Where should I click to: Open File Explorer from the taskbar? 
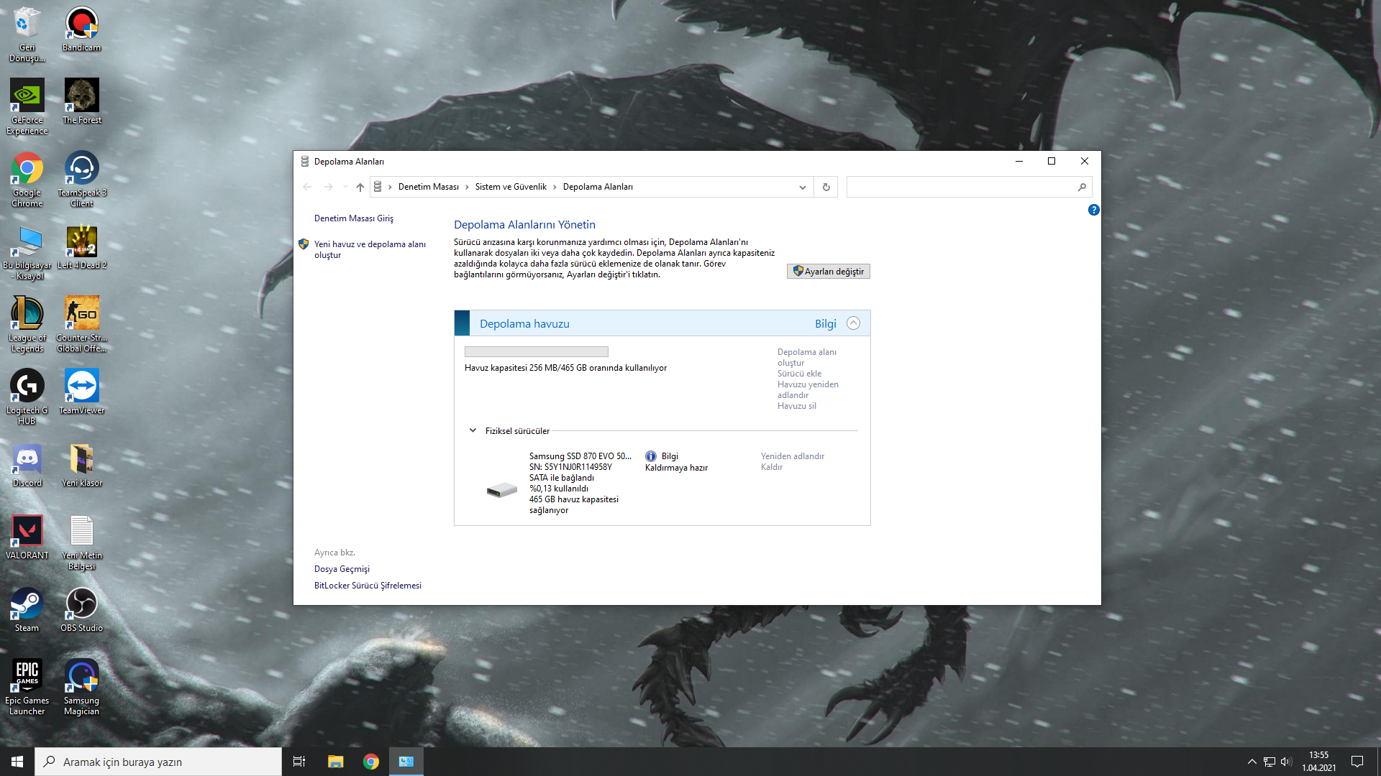pos(335,762)
